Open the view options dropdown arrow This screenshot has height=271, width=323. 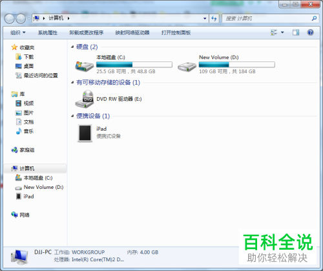click(282, 32)
